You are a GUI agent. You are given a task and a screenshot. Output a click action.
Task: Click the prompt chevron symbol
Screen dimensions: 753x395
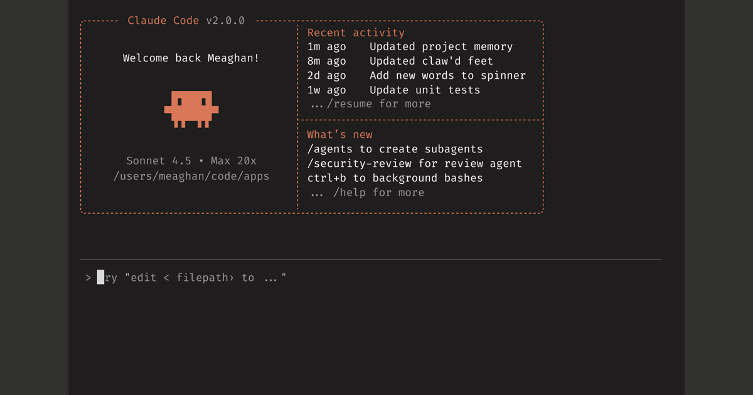coord(87,277)
